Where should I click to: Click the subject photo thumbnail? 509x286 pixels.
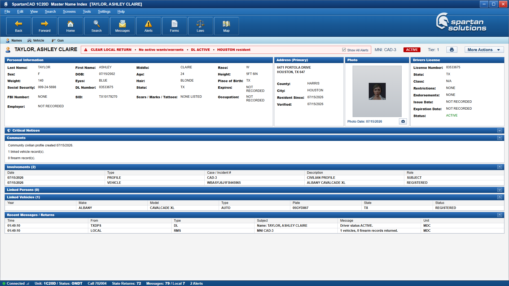(377, 91)
